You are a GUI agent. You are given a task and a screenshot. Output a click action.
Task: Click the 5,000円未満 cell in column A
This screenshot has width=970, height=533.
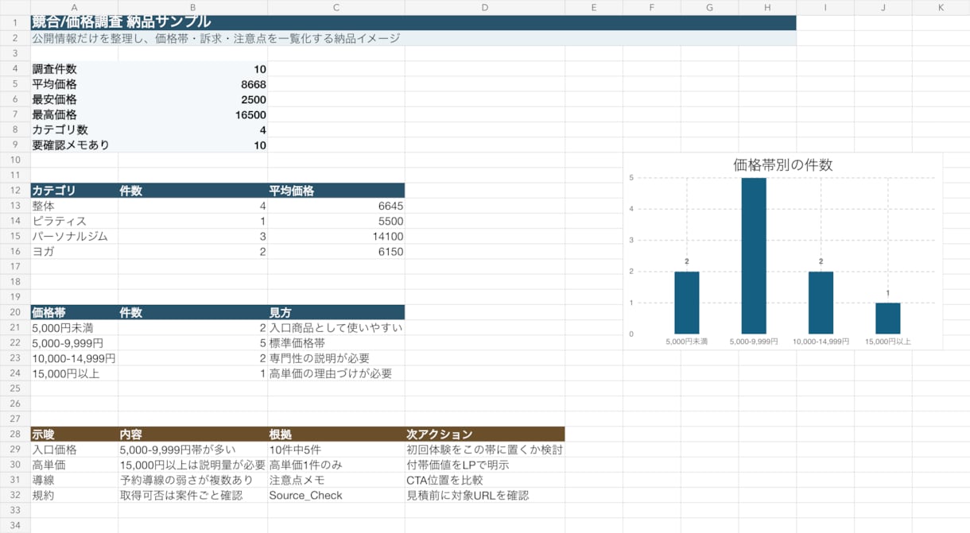[74, 327]
